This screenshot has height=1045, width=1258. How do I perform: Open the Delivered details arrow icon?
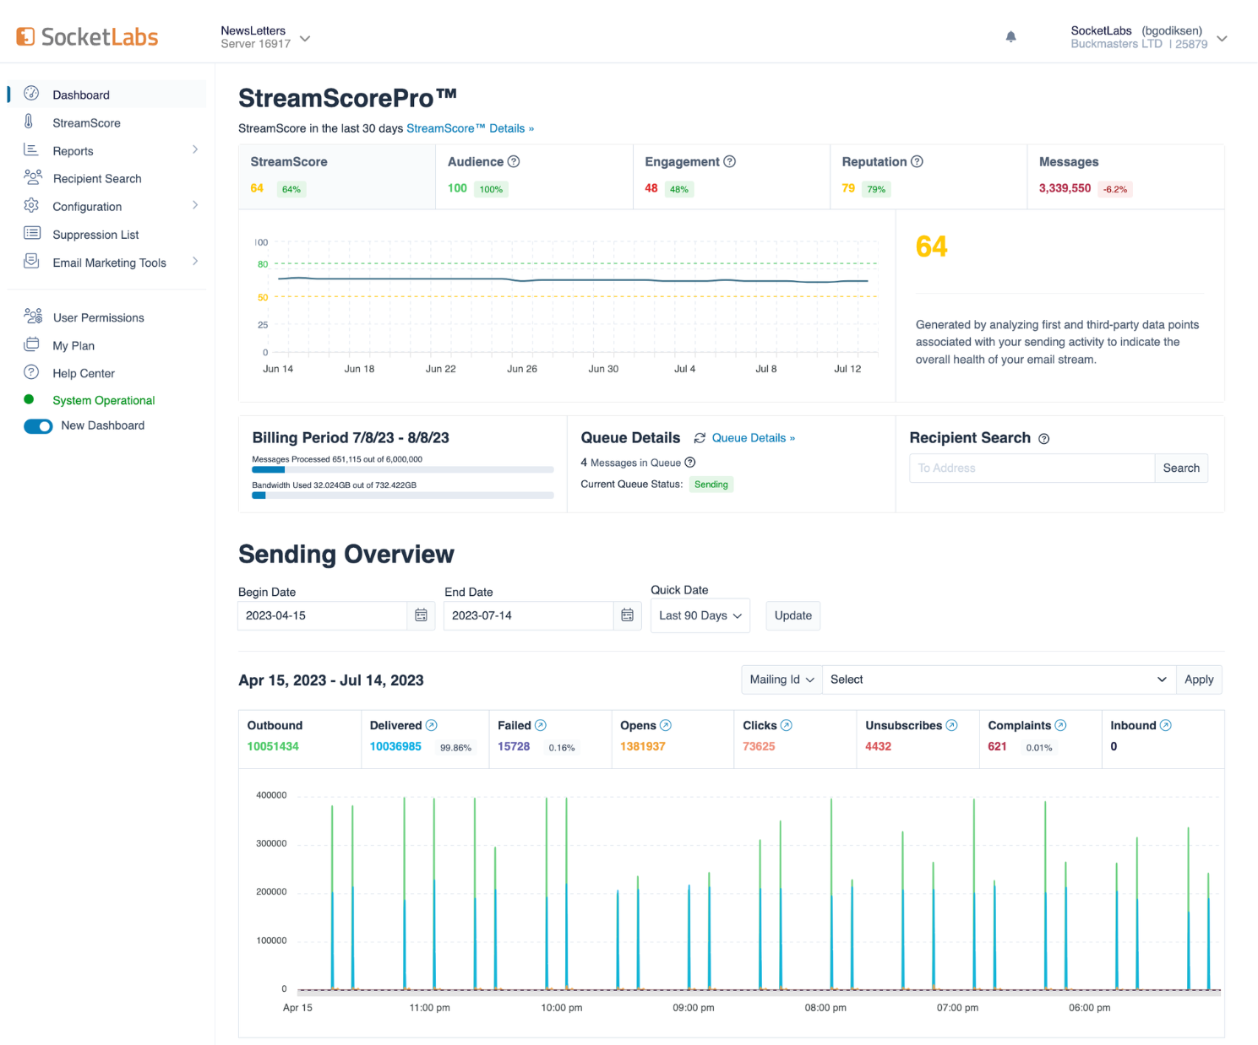click(431, 725)
